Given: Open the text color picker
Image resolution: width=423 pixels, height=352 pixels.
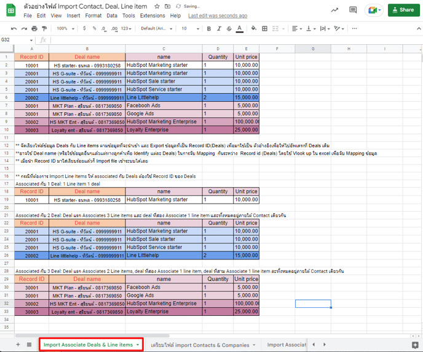Looking at the screenshot, I should tap(239, 29).
